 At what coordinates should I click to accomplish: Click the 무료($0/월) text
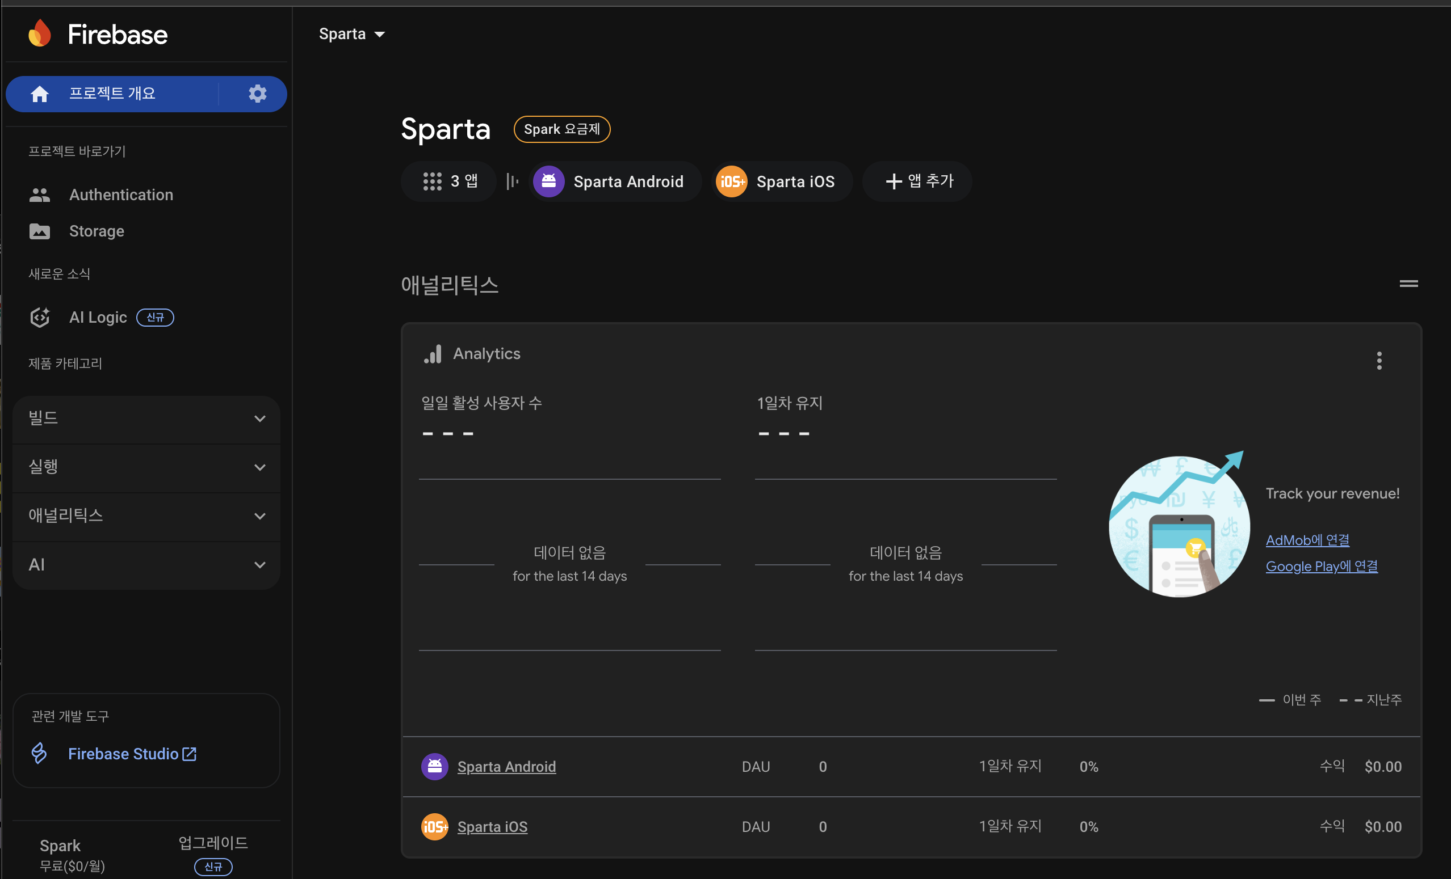coord(72,865)
